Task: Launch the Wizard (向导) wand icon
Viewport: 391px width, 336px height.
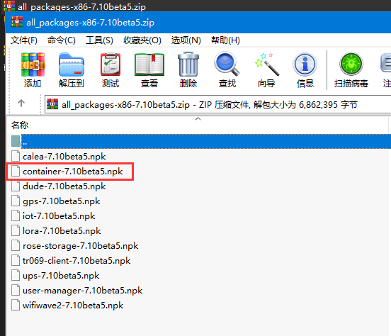Action: [x=266, y=70]
